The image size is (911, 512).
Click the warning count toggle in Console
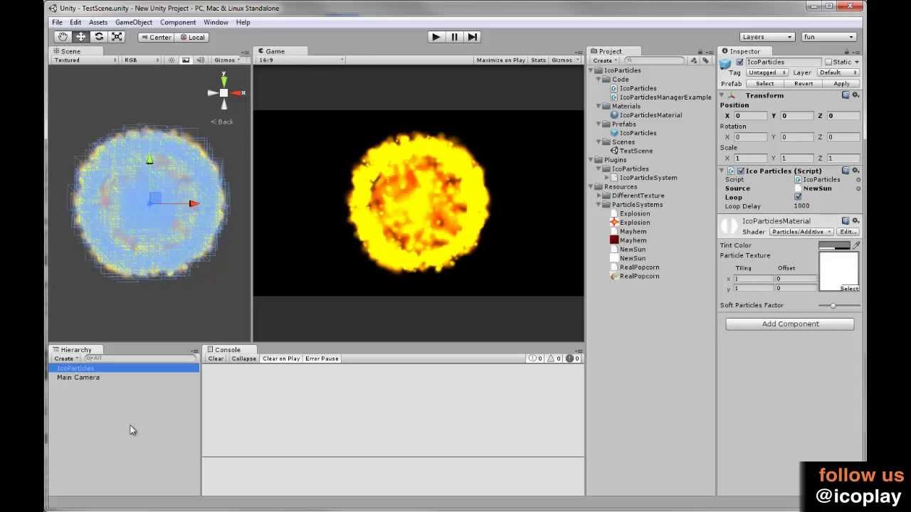pyautogui.click(x=554, y=358)
